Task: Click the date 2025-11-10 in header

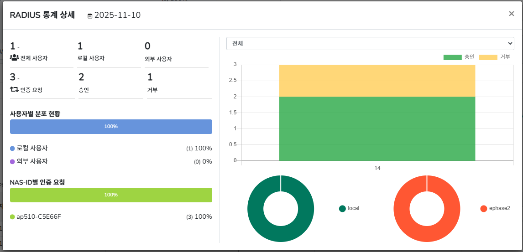Action: tap(117, 15)
